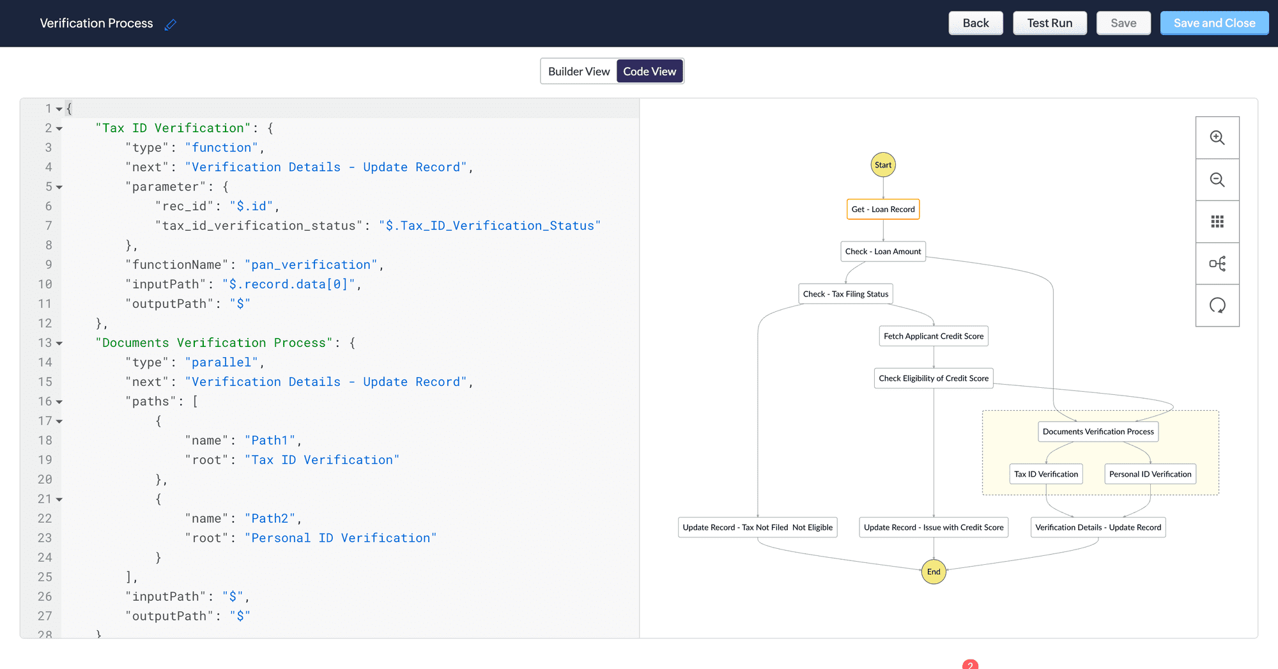The width and height of the screenshot is (1278, 669).
Task: Fold the Documents Verification Process block at line 13
Action: [59, 344]
